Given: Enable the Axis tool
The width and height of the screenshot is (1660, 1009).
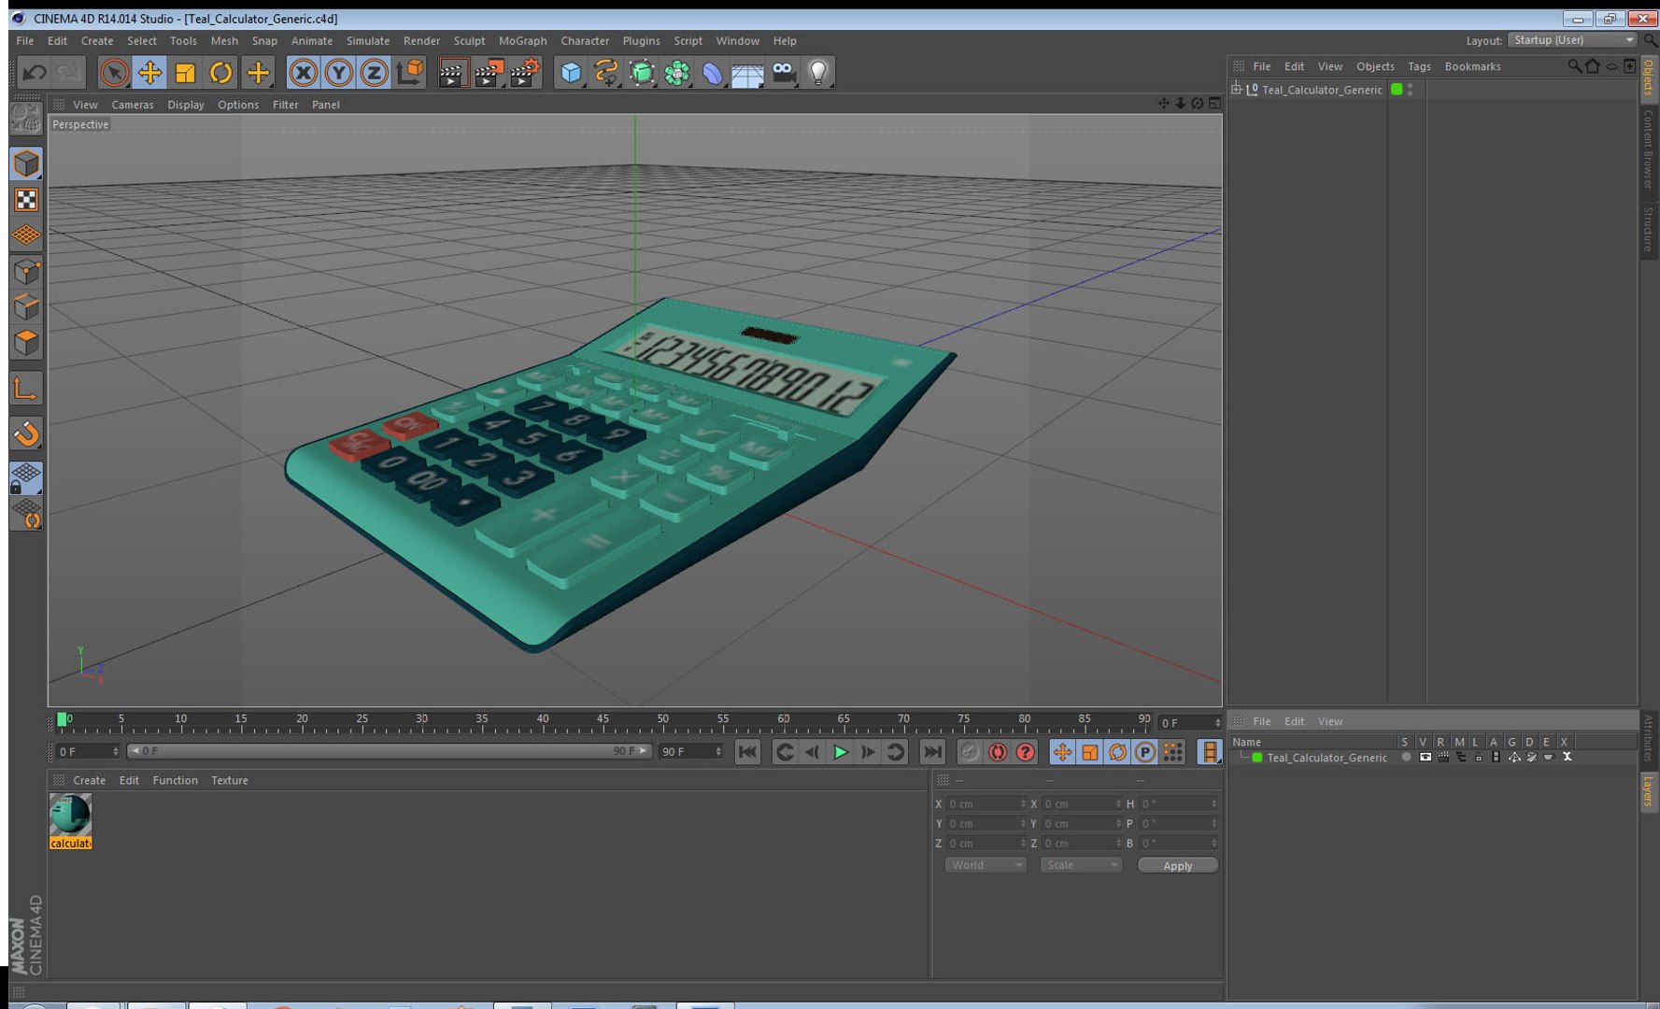Looking at the screenshot, I should point(26,389).
